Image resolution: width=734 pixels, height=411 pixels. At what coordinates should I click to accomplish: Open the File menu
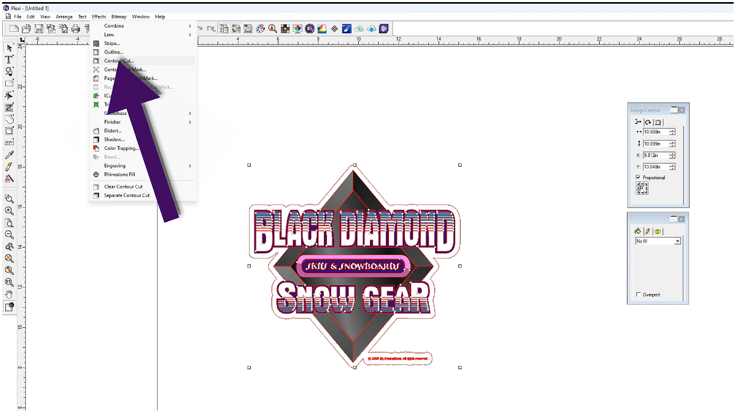tap(17, 17)
